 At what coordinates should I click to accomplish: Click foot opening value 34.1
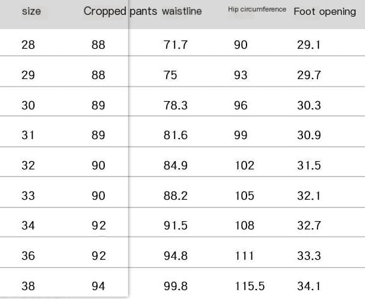(308, 287)
